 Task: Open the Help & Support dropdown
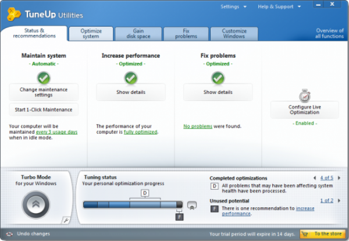(279, 6)
